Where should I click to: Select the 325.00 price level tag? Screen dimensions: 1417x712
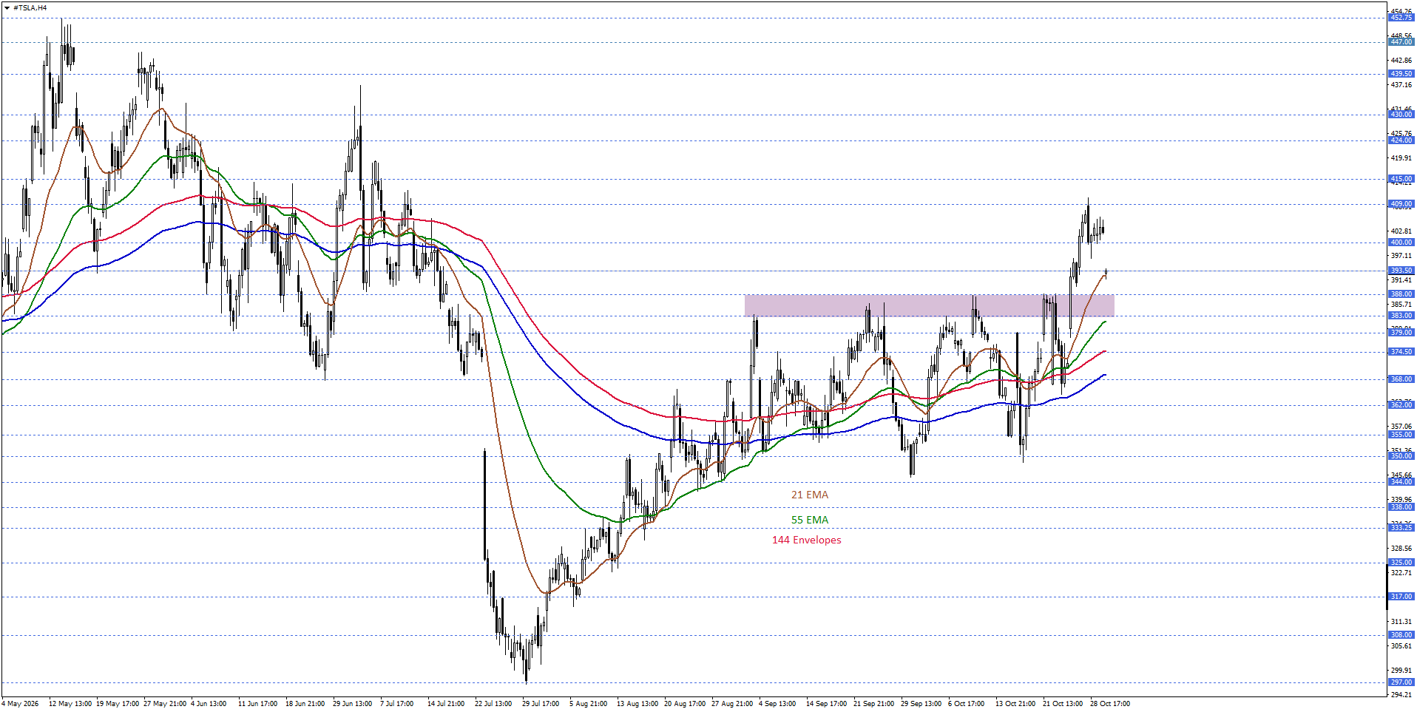pos(1401,563)
